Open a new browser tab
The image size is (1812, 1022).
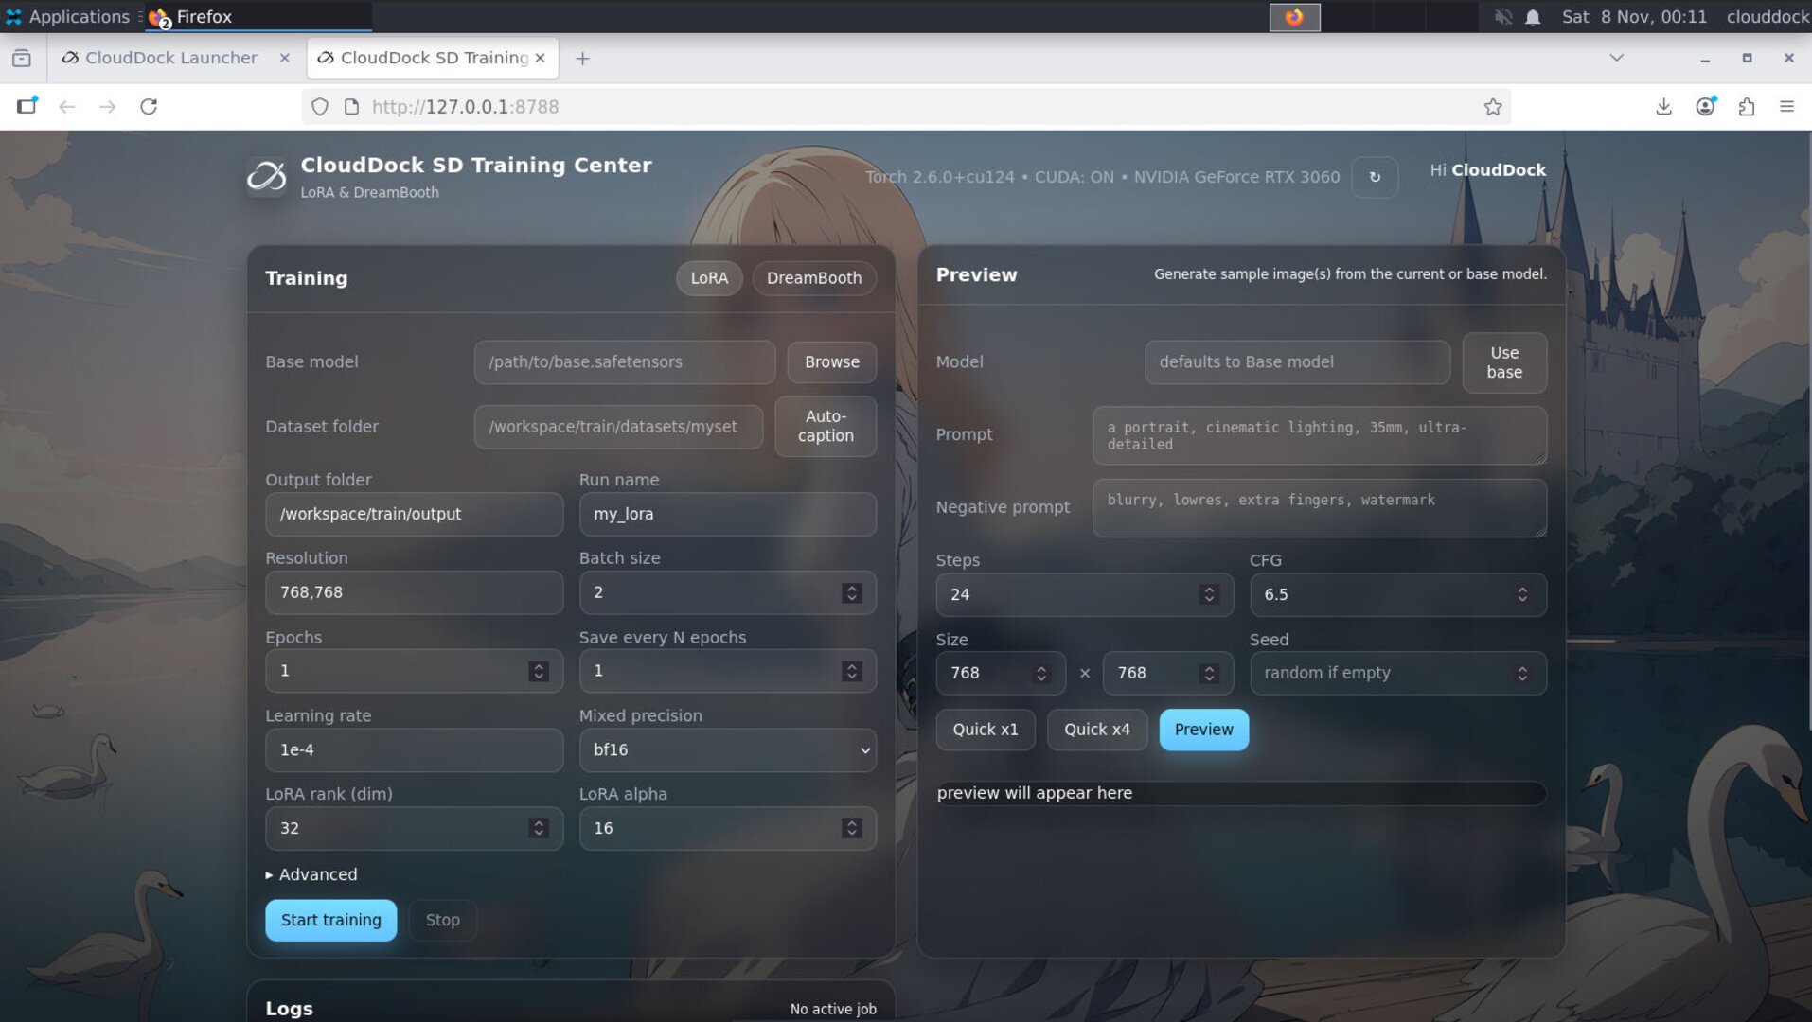pos(581,58)
